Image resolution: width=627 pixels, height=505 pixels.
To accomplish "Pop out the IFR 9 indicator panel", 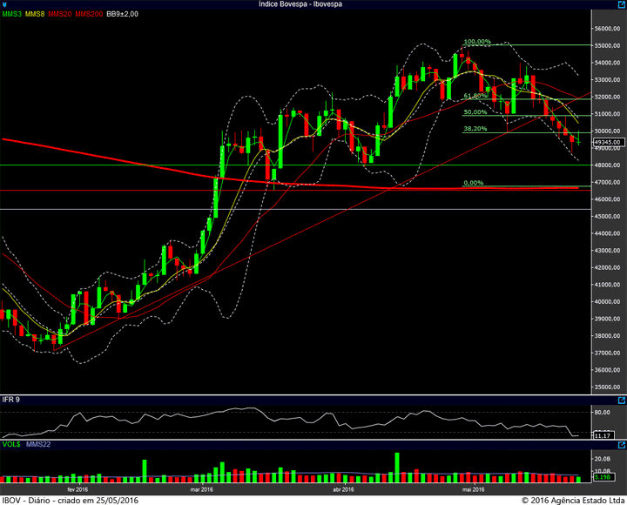I will click(622, 400).
